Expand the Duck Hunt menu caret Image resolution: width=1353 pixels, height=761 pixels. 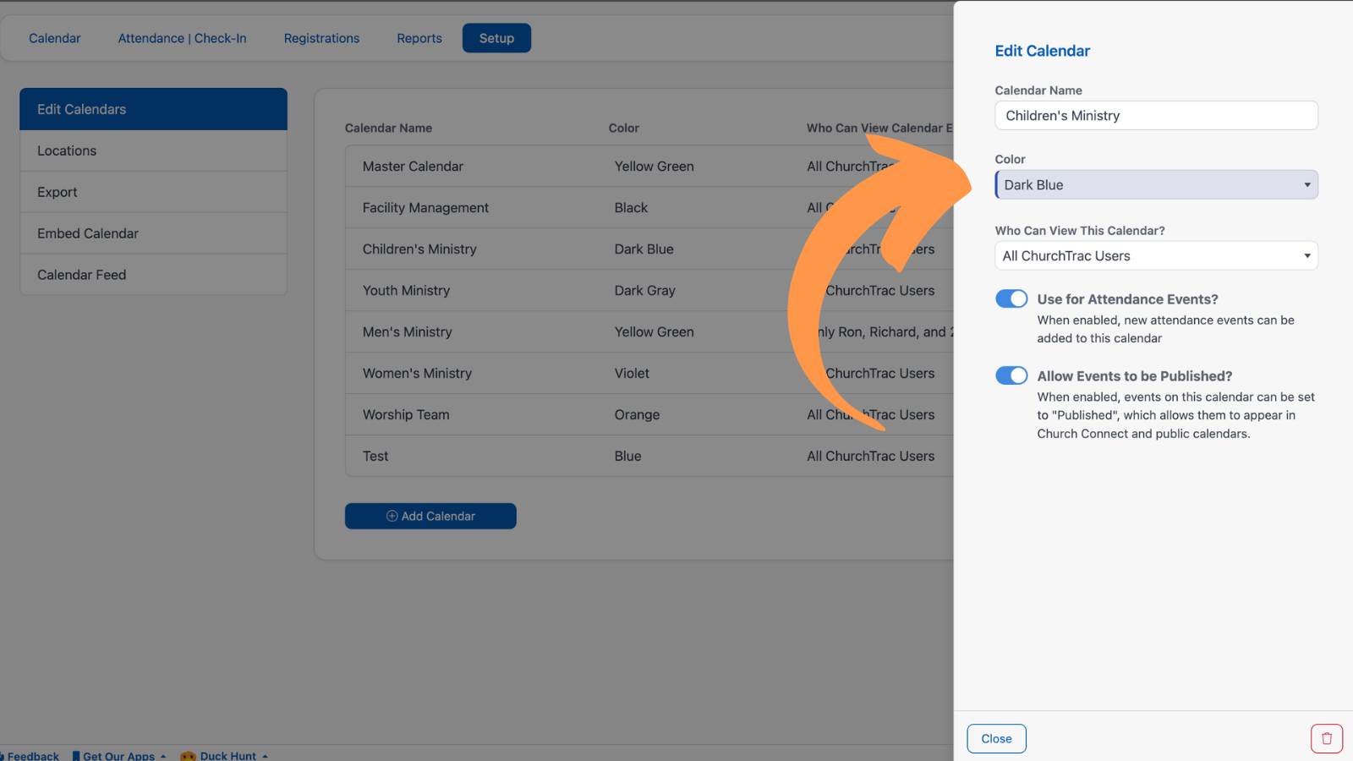point(265,756)
